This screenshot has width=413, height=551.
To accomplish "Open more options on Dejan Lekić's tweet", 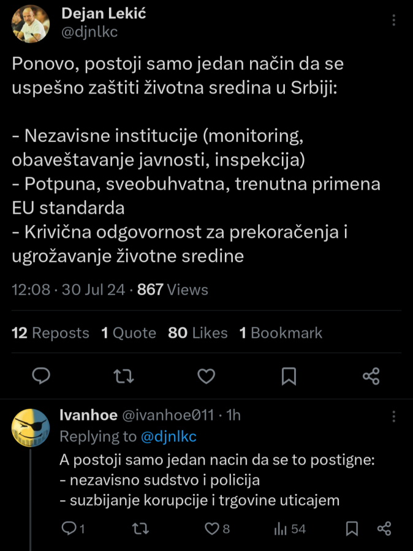I will coord(393,20).
